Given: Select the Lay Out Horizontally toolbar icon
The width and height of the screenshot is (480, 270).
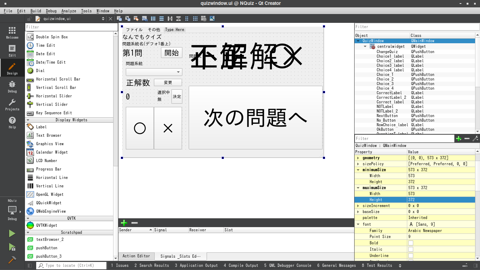Looking at the screenshot, I should pyautogui.click(x=153, y=19).
